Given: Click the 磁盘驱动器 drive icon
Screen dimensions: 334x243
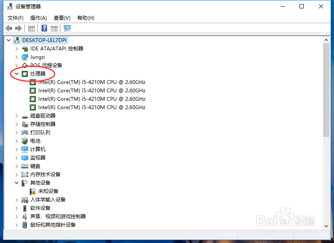Looking at the screenshot, I should pyautogui.click(x=25, y=116).
